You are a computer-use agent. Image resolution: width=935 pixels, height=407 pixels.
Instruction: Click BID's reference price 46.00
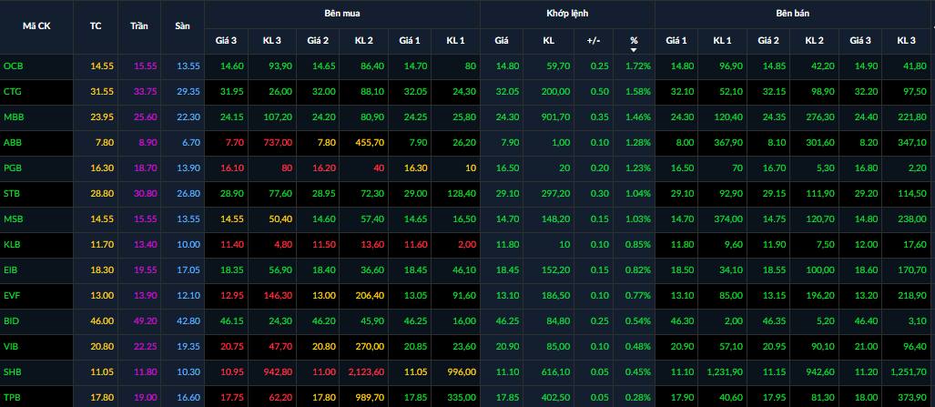pos(102,321)
